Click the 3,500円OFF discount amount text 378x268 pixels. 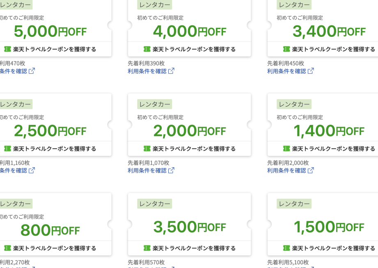[190, 227]
